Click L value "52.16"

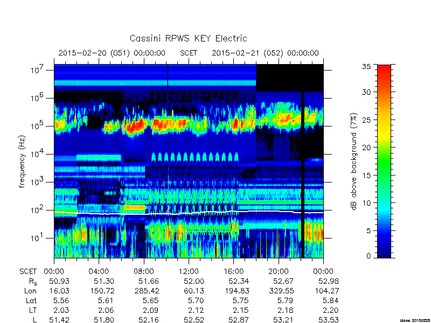coord(149,320)
